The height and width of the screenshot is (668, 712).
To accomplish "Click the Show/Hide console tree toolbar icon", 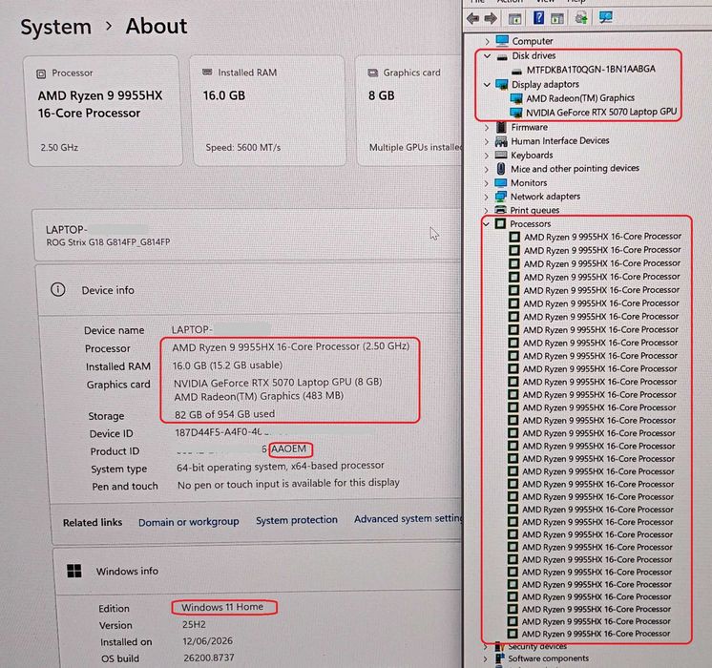I will (x=514, y=19).
